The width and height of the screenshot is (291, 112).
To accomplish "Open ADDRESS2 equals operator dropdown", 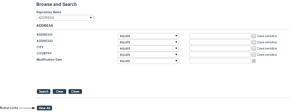I will (x=148, y=42).
